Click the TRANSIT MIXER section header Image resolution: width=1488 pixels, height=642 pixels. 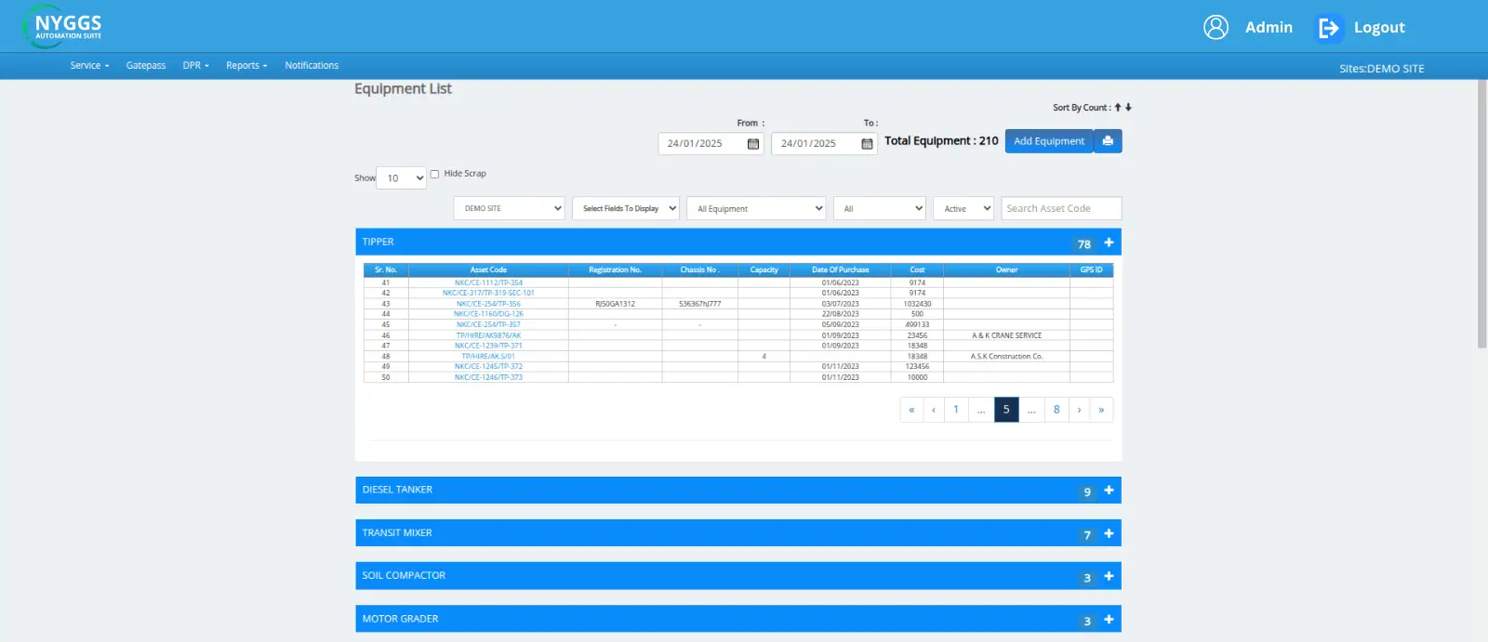click(738, 533)
